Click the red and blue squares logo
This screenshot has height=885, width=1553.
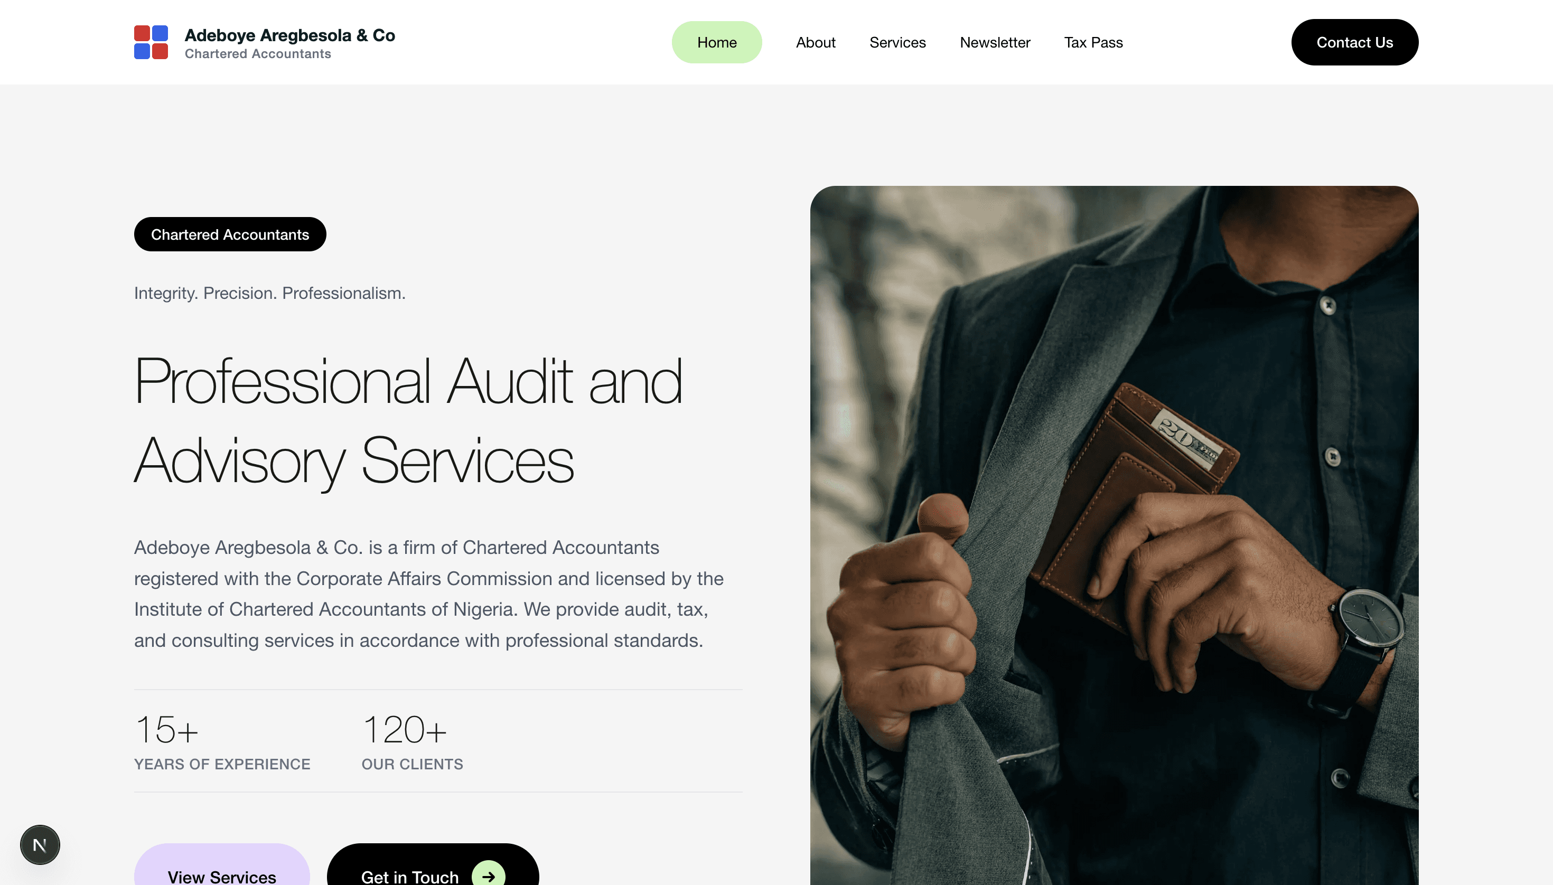click(151, 42)
